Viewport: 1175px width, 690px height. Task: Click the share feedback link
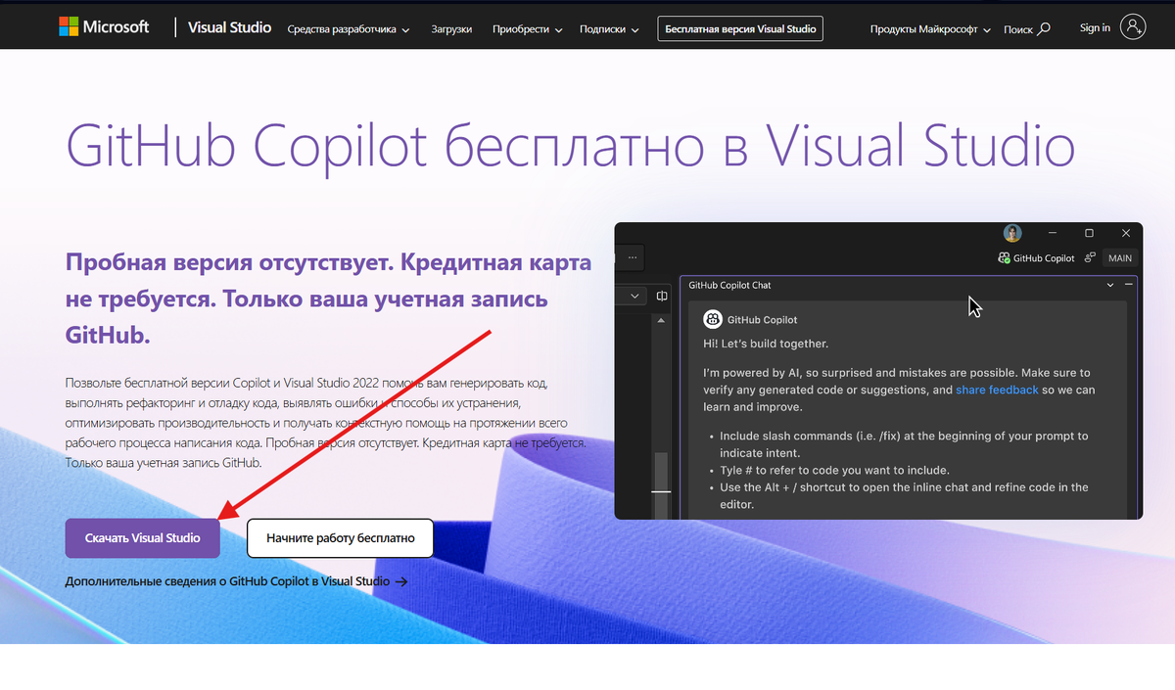pyautogui.click(x=997, y=390)
